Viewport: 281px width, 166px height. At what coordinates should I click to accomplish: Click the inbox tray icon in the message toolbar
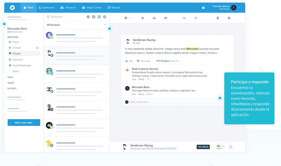tap(154, 18)
